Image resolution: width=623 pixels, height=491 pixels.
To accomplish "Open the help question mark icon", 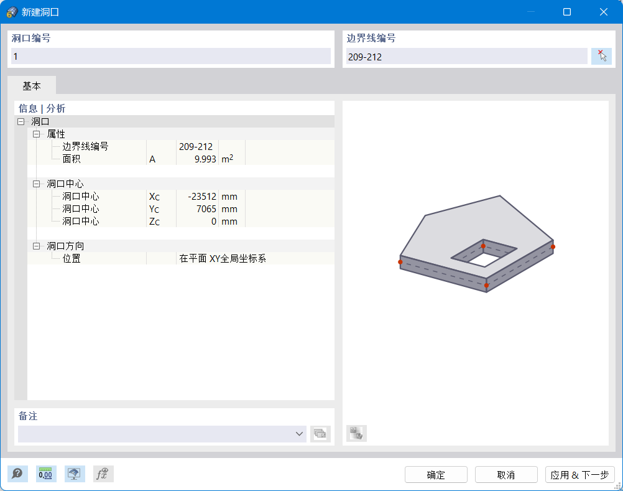I will (x=17, y=474).
